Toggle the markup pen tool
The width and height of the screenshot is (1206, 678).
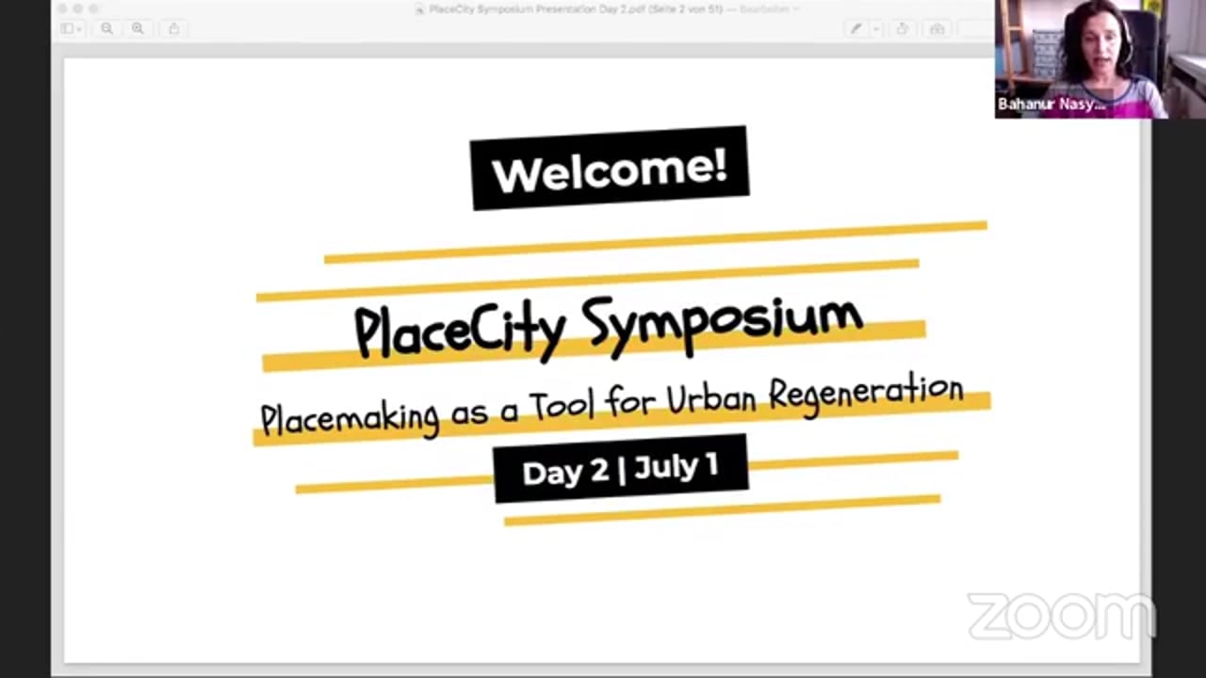coord(856,29)
